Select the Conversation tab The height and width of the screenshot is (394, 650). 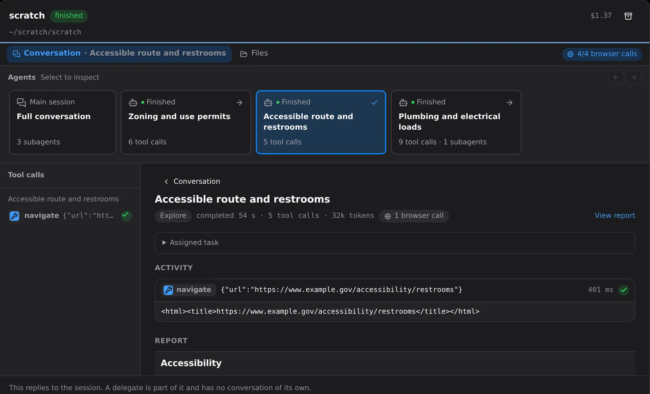(119, 54)
